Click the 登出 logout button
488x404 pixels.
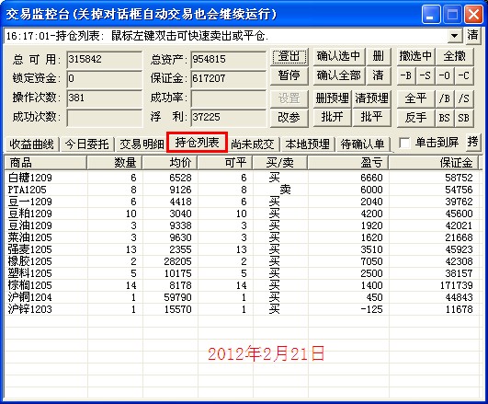pyautogui.click(x=289, y=57)
